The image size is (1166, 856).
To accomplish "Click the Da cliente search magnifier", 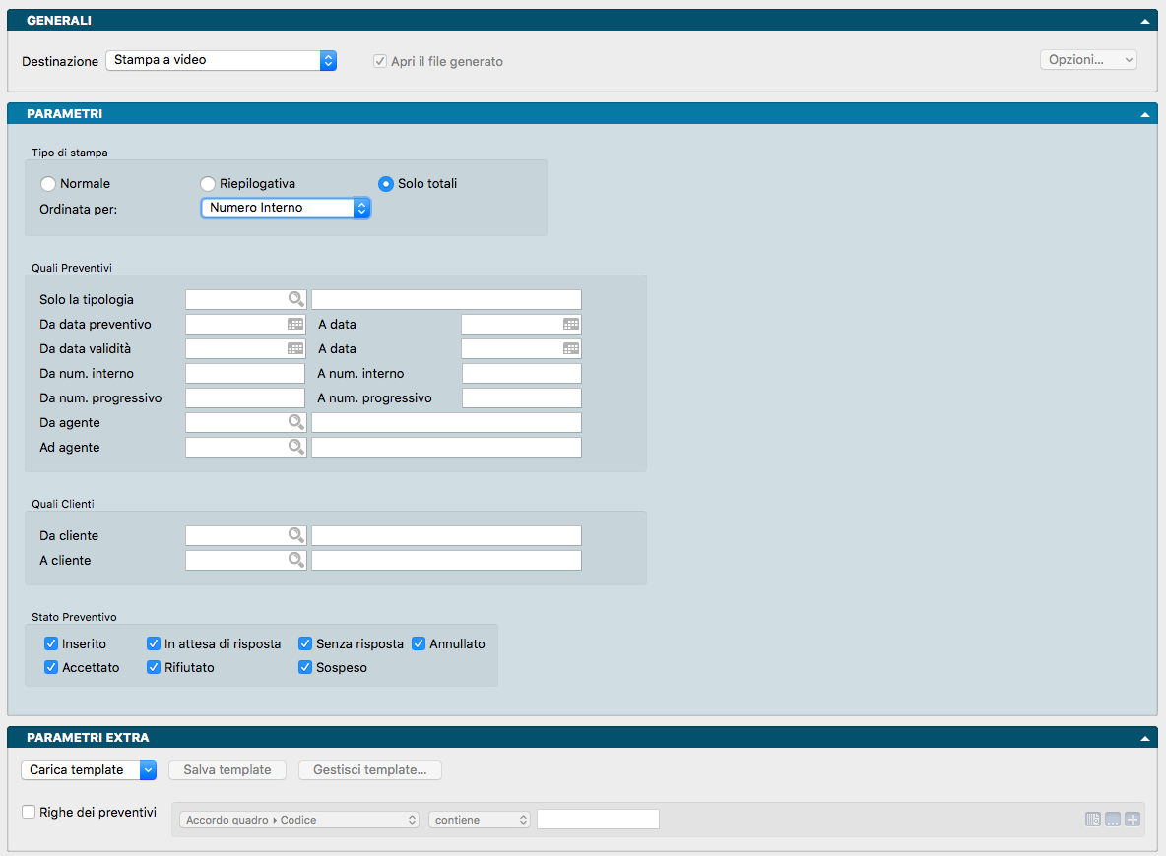I will (x=295, y=536).
